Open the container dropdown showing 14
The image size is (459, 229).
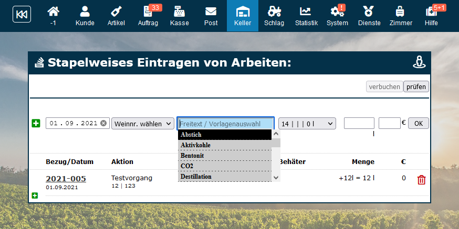(307, 123)
